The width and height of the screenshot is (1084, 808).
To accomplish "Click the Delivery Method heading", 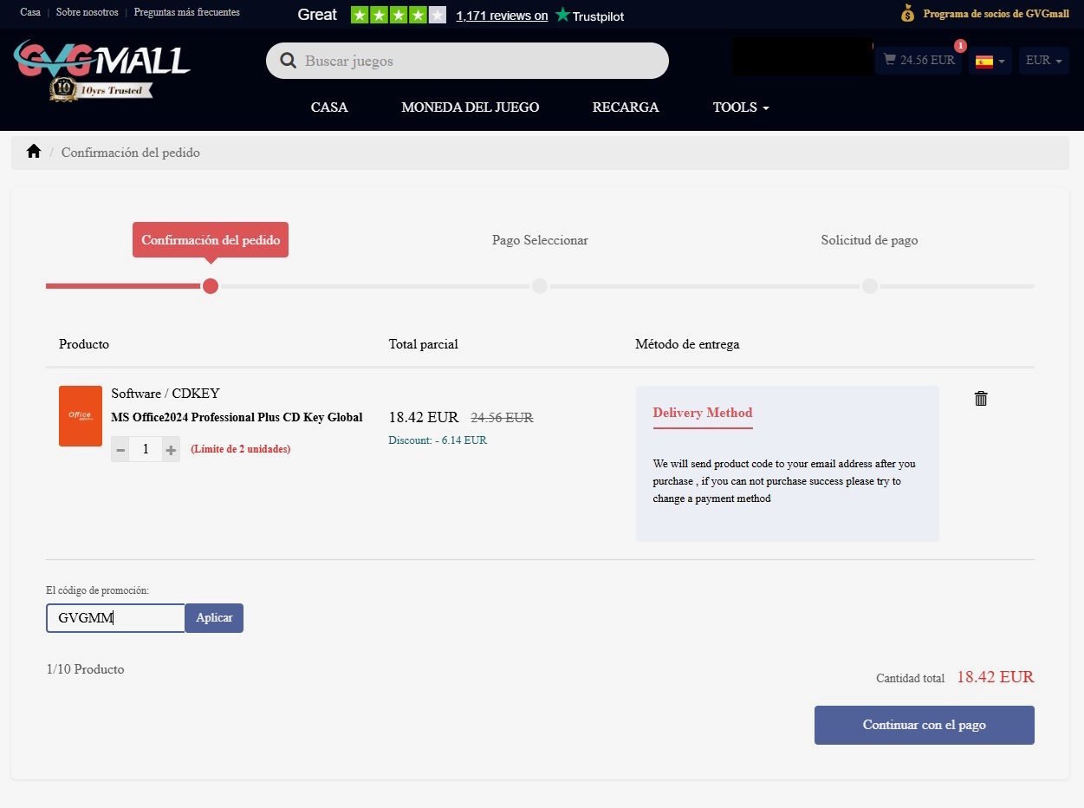I will [703, 413].
